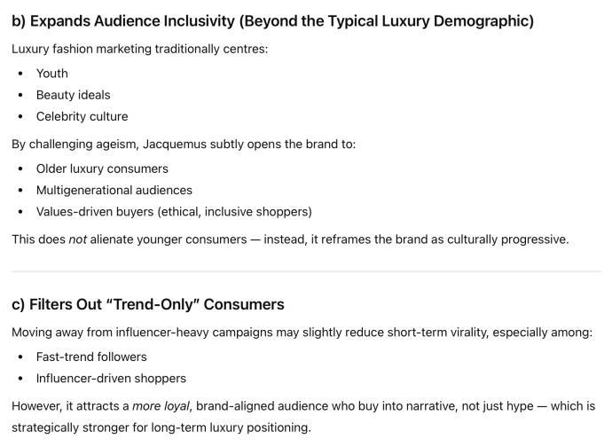
Task: Click the 'By challenging ageism' sentence
Action: (183, 144)
